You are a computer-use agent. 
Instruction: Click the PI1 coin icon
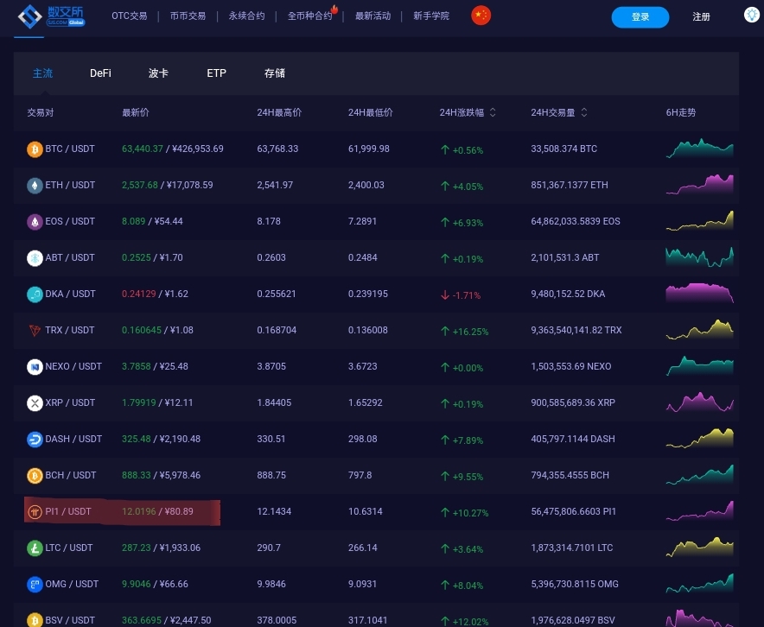35,511
